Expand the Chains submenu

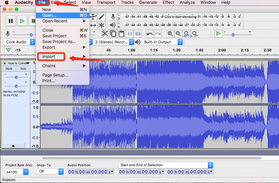[63, 66]
